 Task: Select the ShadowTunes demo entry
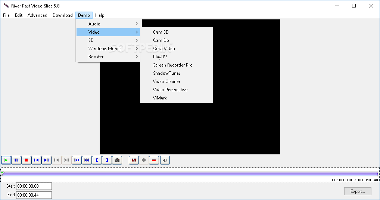click(x=177, y=73)
